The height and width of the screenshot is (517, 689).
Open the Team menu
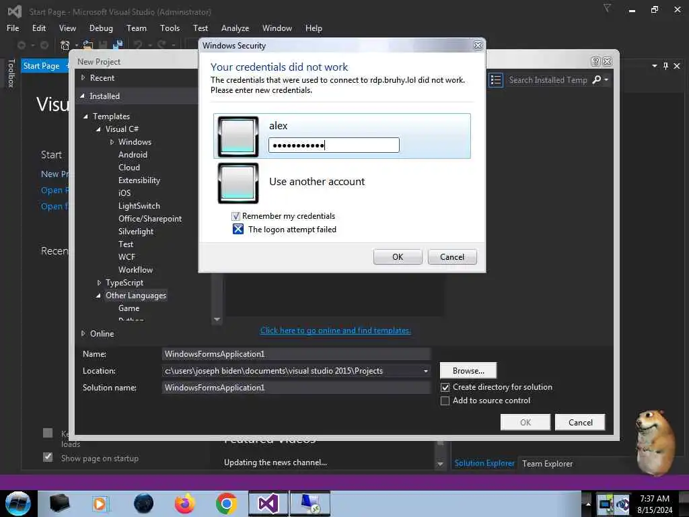[x=137, y=28]
